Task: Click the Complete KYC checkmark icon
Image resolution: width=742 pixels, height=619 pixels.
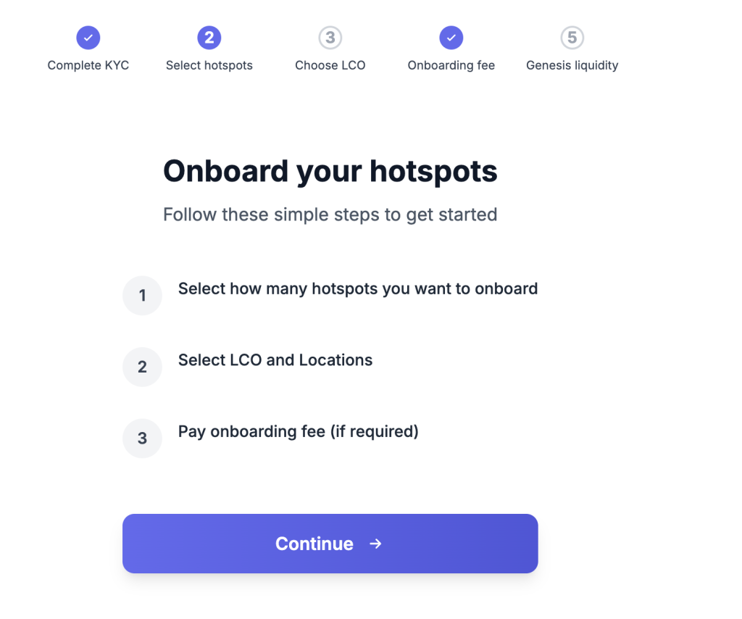Action: pos(88,38)
